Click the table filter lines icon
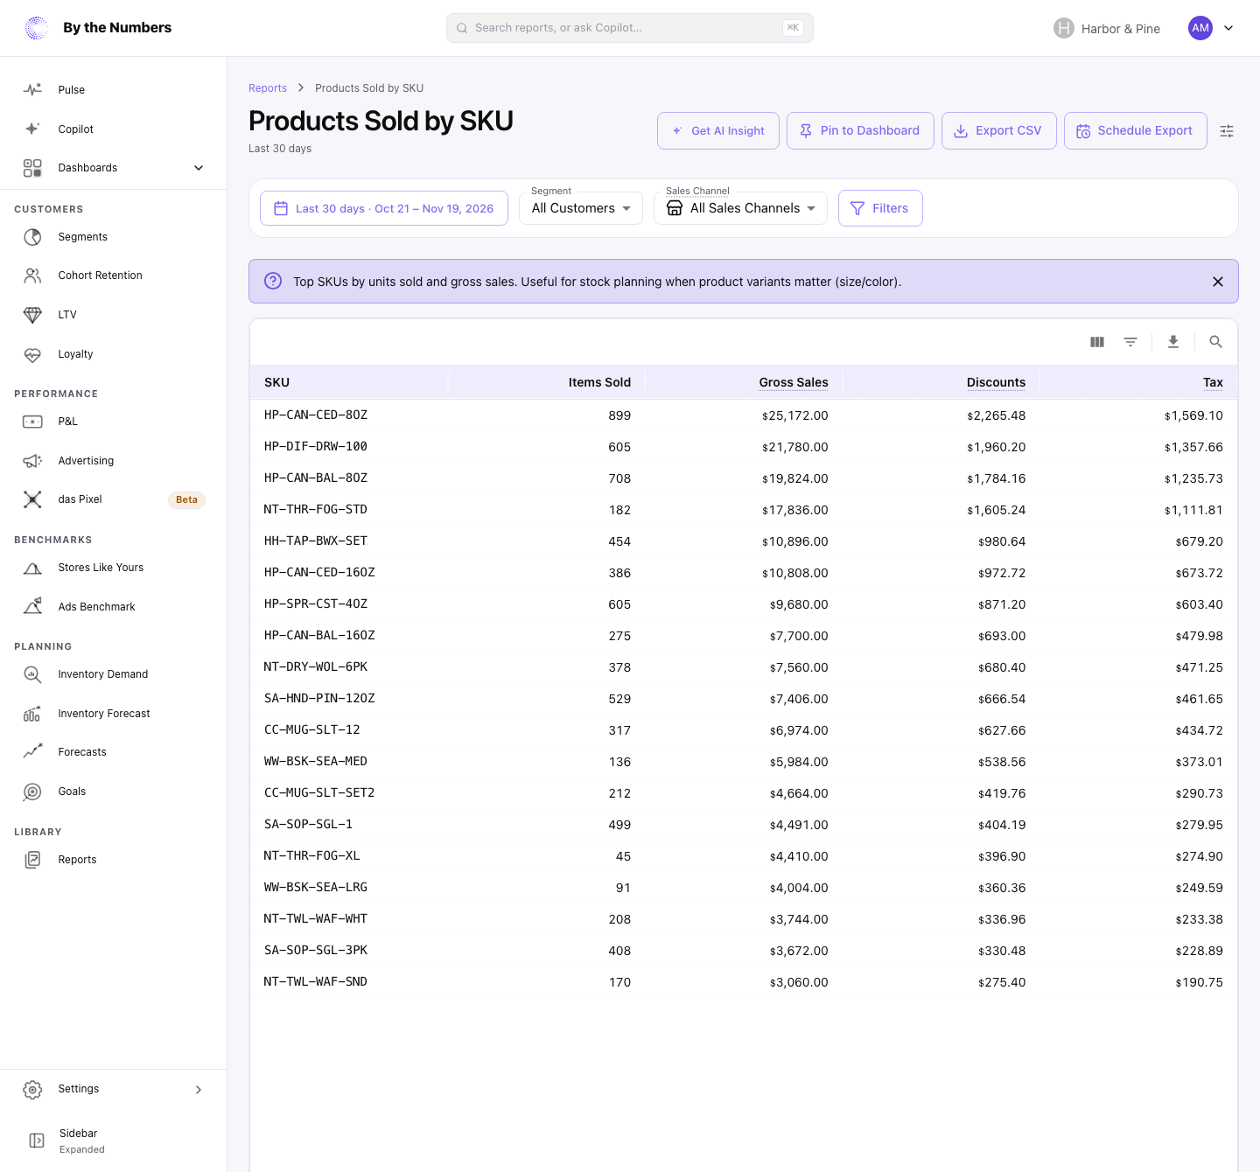The height and width of the screenshot is (1172, 1260). (1130, 342)
